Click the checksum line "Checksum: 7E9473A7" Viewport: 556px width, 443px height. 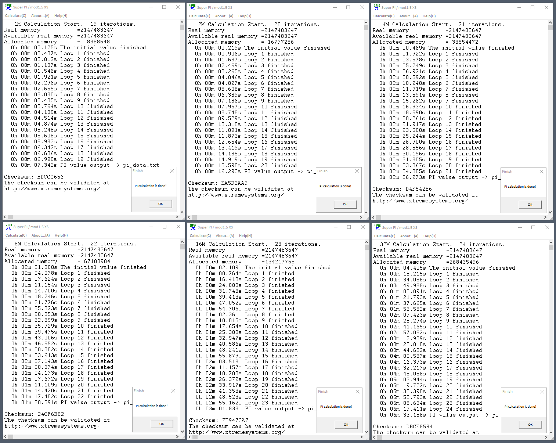tap(219, 420)
